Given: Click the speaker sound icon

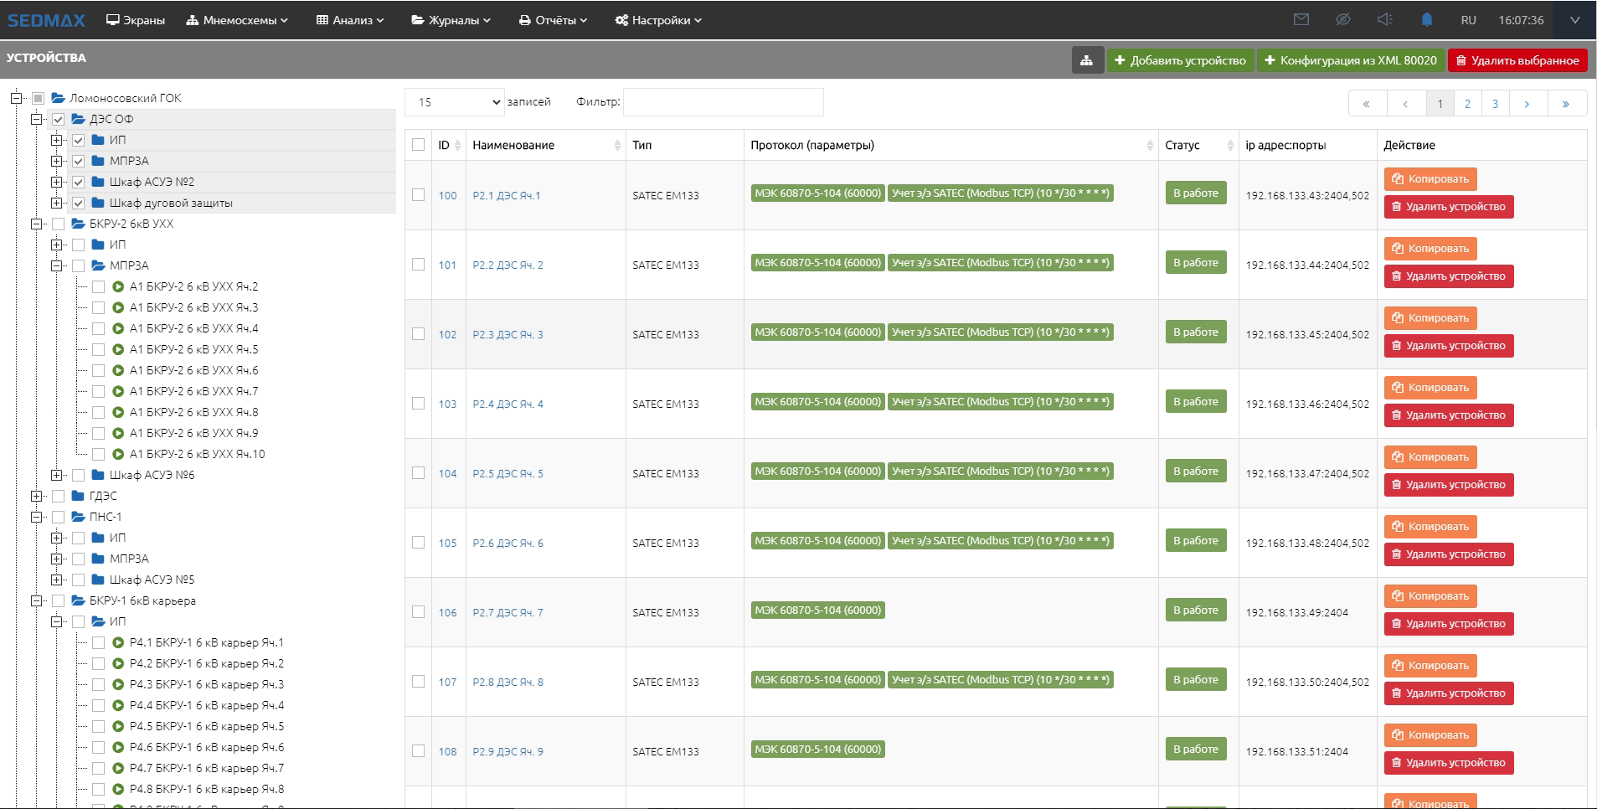Looking at the screenshot, I should point(1384,20).
